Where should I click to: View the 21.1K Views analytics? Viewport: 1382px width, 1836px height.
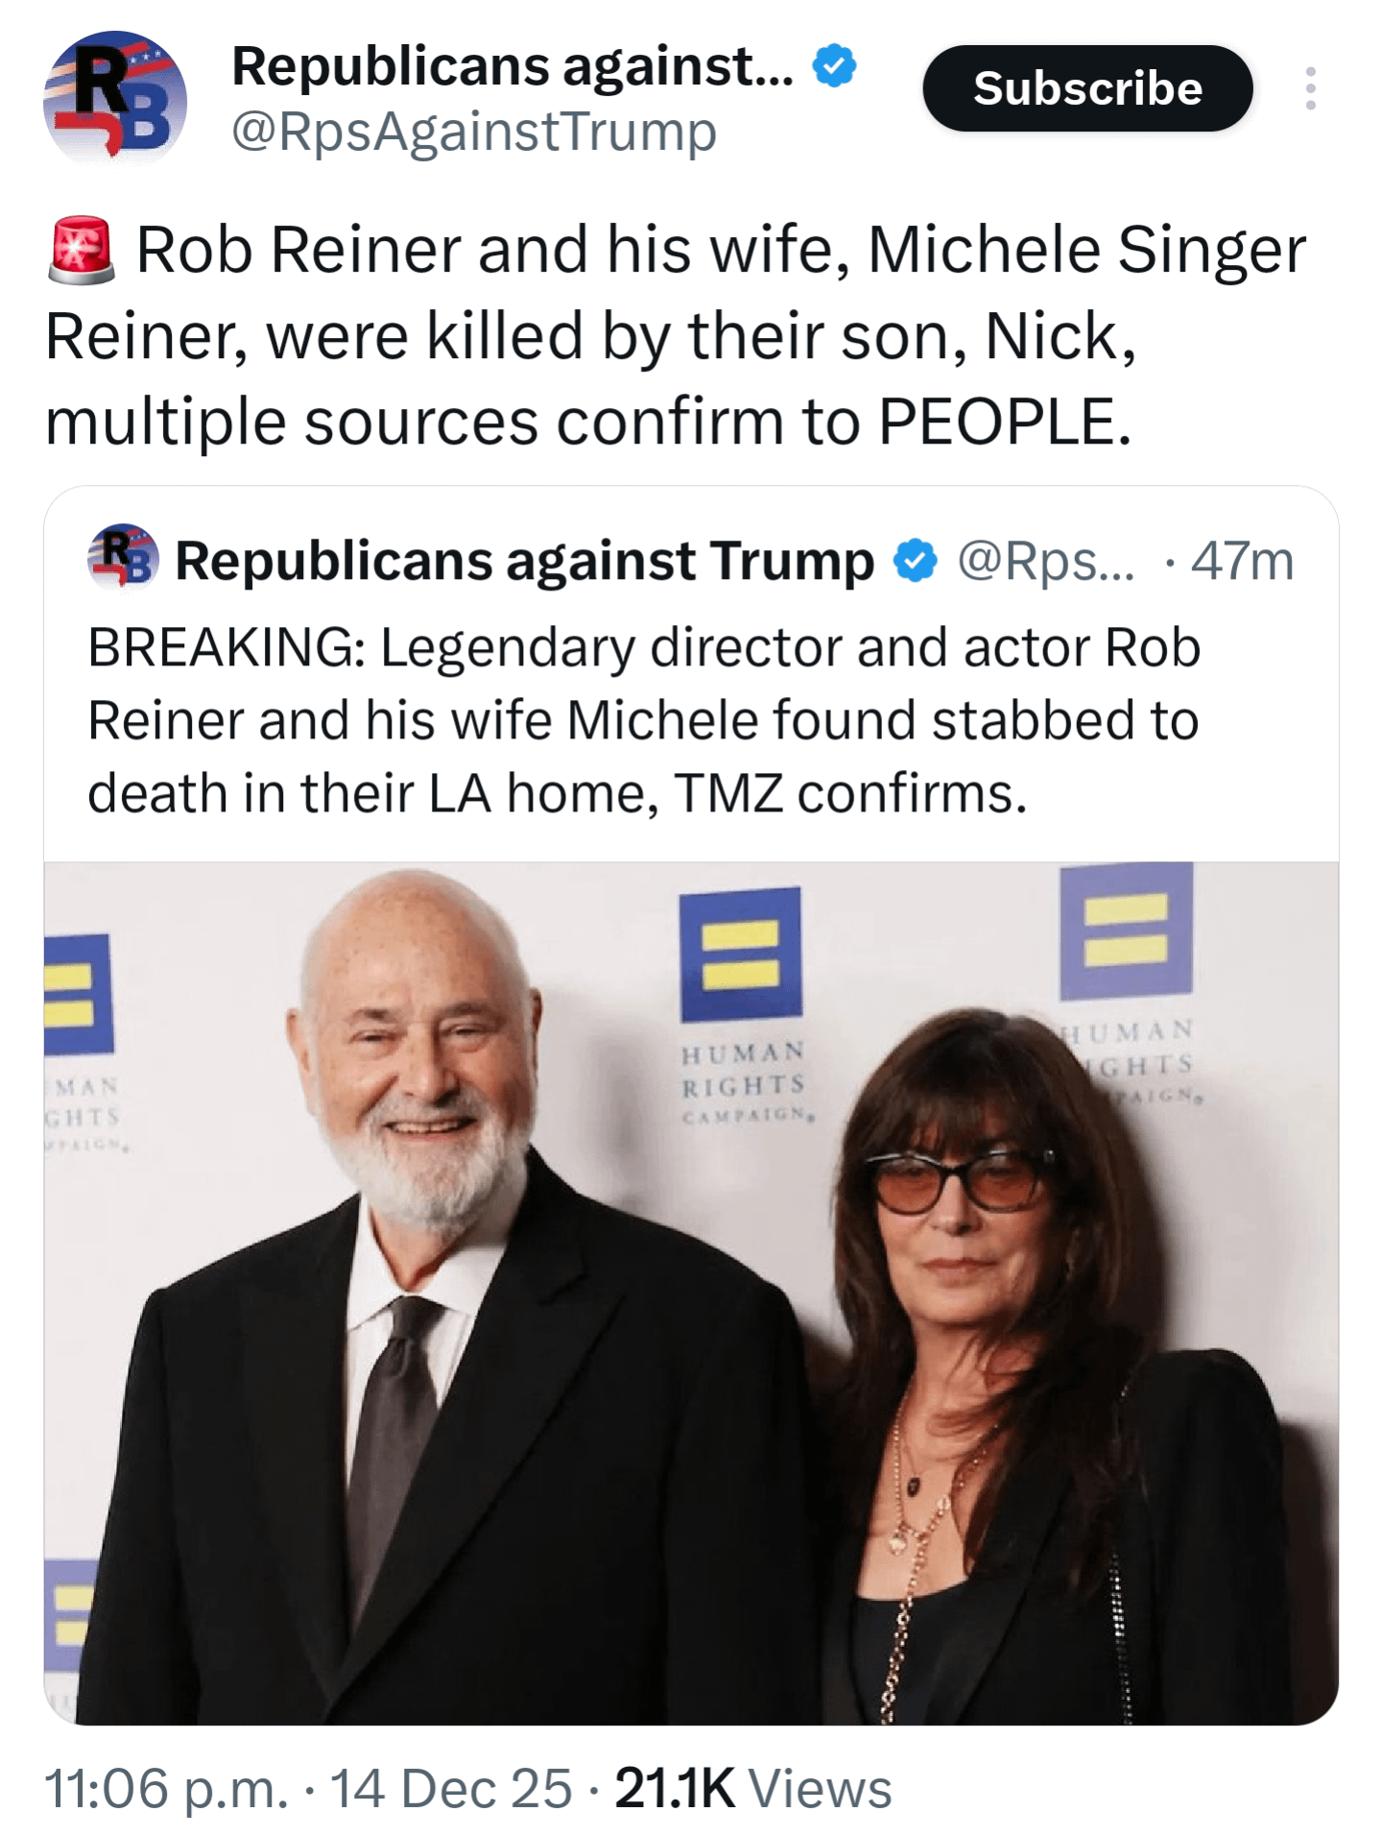[753, 1788]
